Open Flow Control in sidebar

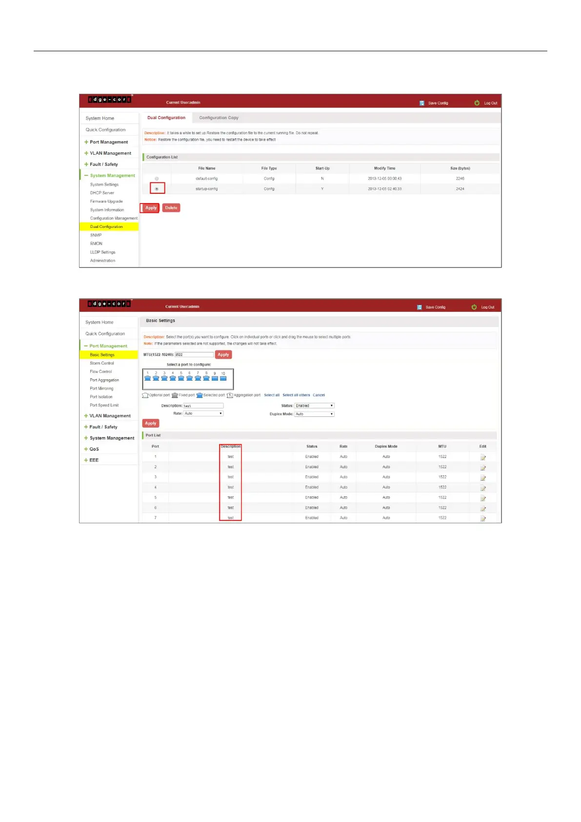click(x=100, y=371)
